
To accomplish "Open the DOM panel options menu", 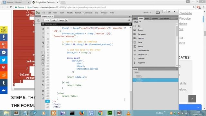I will [176, 69].
